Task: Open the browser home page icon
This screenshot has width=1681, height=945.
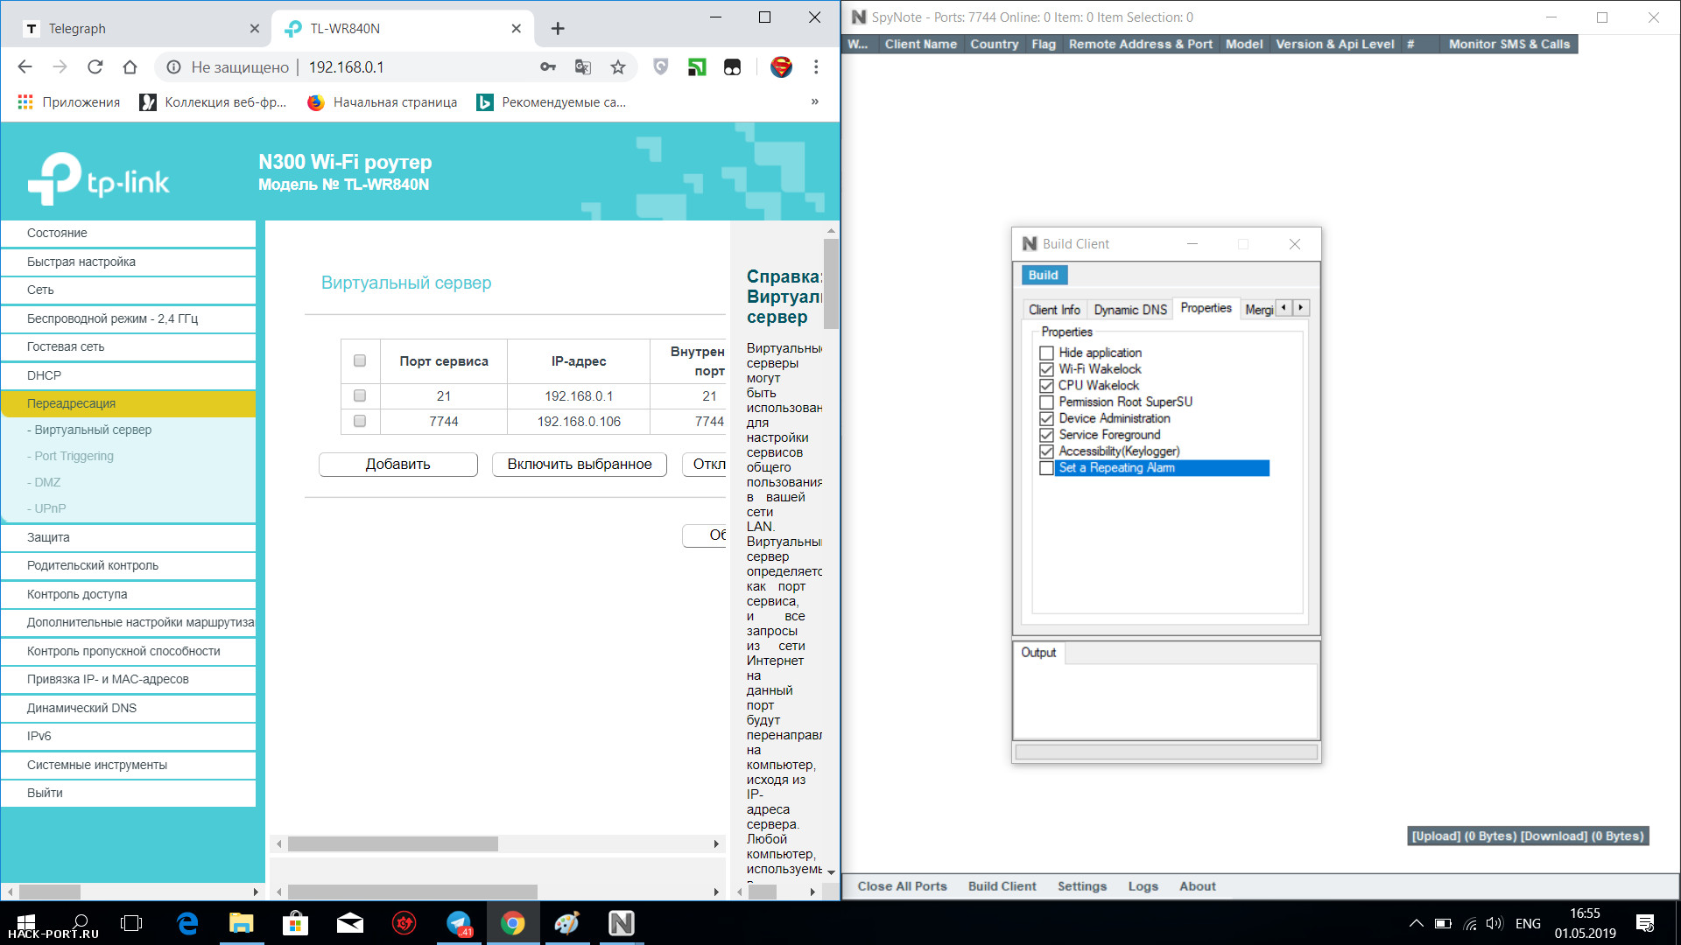Action: pos(130,67)
